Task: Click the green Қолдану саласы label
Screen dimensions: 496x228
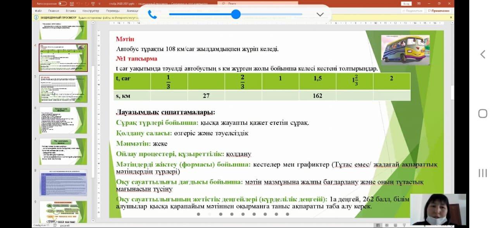Action: click(144, 133)
